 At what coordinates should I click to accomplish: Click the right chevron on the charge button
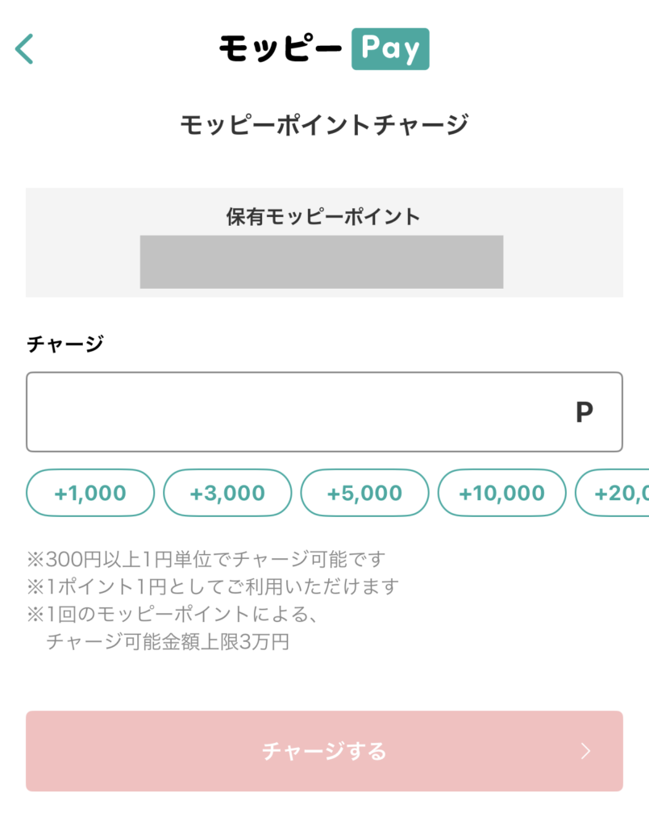[x=586, y=753]
